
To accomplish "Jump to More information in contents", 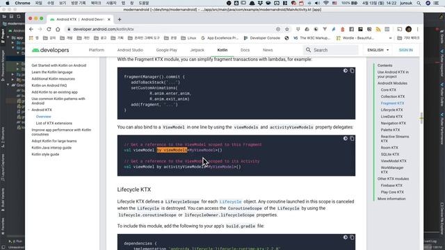I will pos(391,199).
